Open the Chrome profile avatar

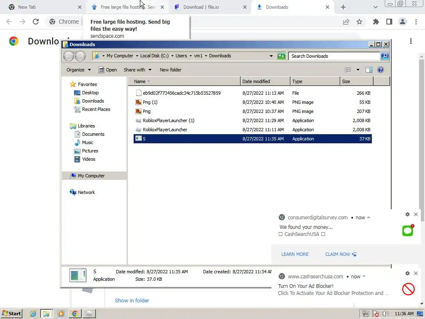point(403,22)
